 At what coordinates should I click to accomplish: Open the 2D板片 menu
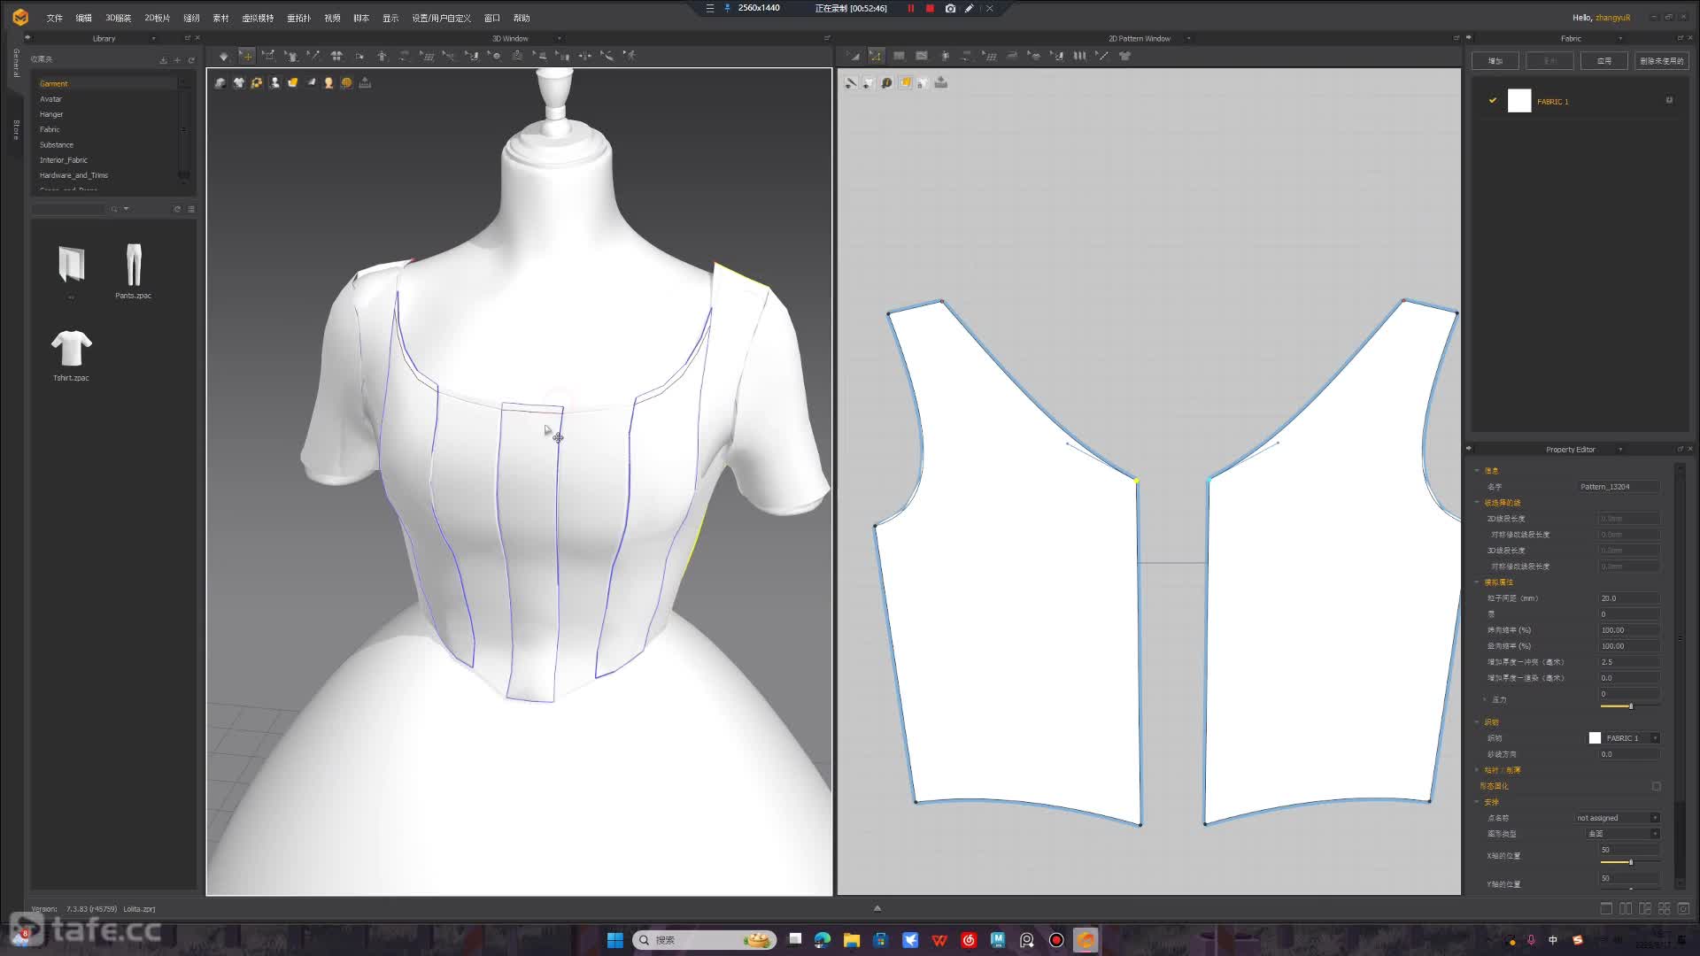point(157,18)
